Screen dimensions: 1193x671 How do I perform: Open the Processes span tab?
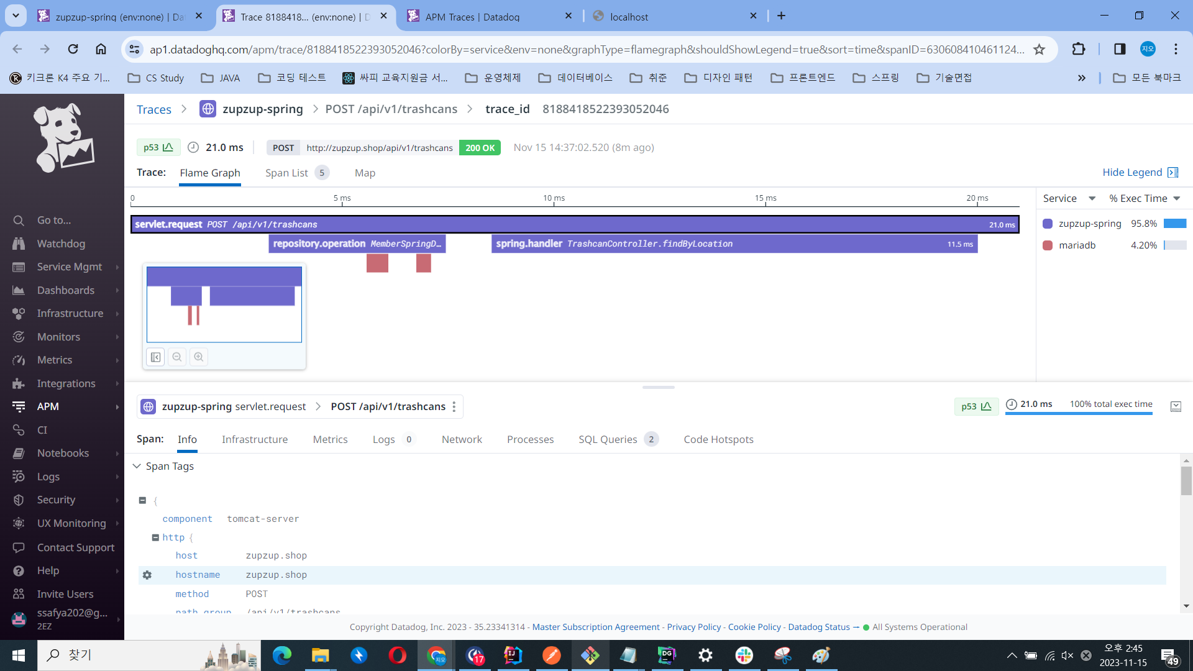point(530,439)
